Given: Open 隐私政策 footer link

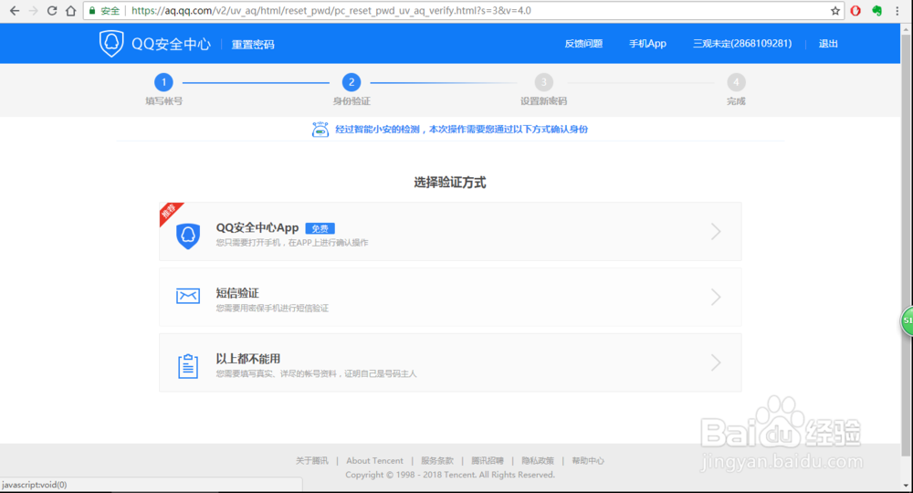Looking at the screenshot, I should coord(538,460).
